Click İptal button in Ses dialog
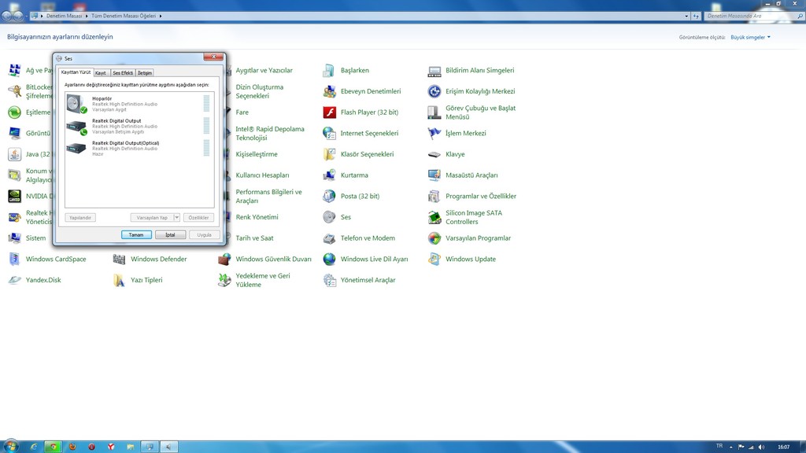 170,234
